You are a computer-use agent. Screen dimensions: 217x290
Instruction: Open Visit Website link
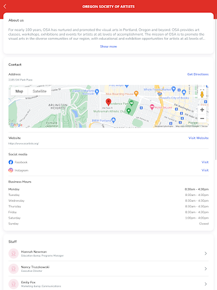pos(198,138)
